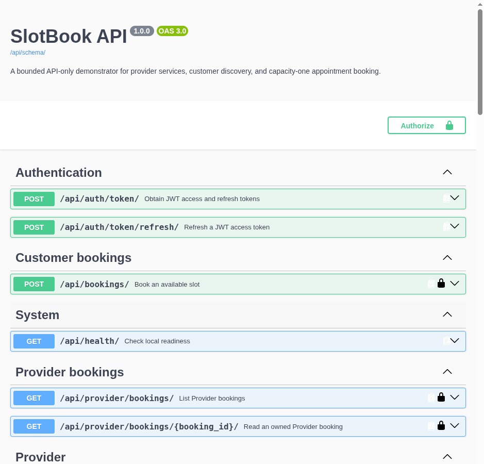Open the /api/schema/ link
This screenshot has width=484, height=464.
pos(28,53)
